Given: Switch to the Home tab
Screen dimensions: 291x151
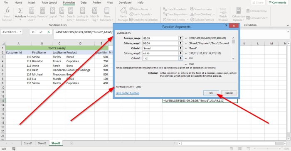Looking at the screenshot, I should tap(18, 2).
